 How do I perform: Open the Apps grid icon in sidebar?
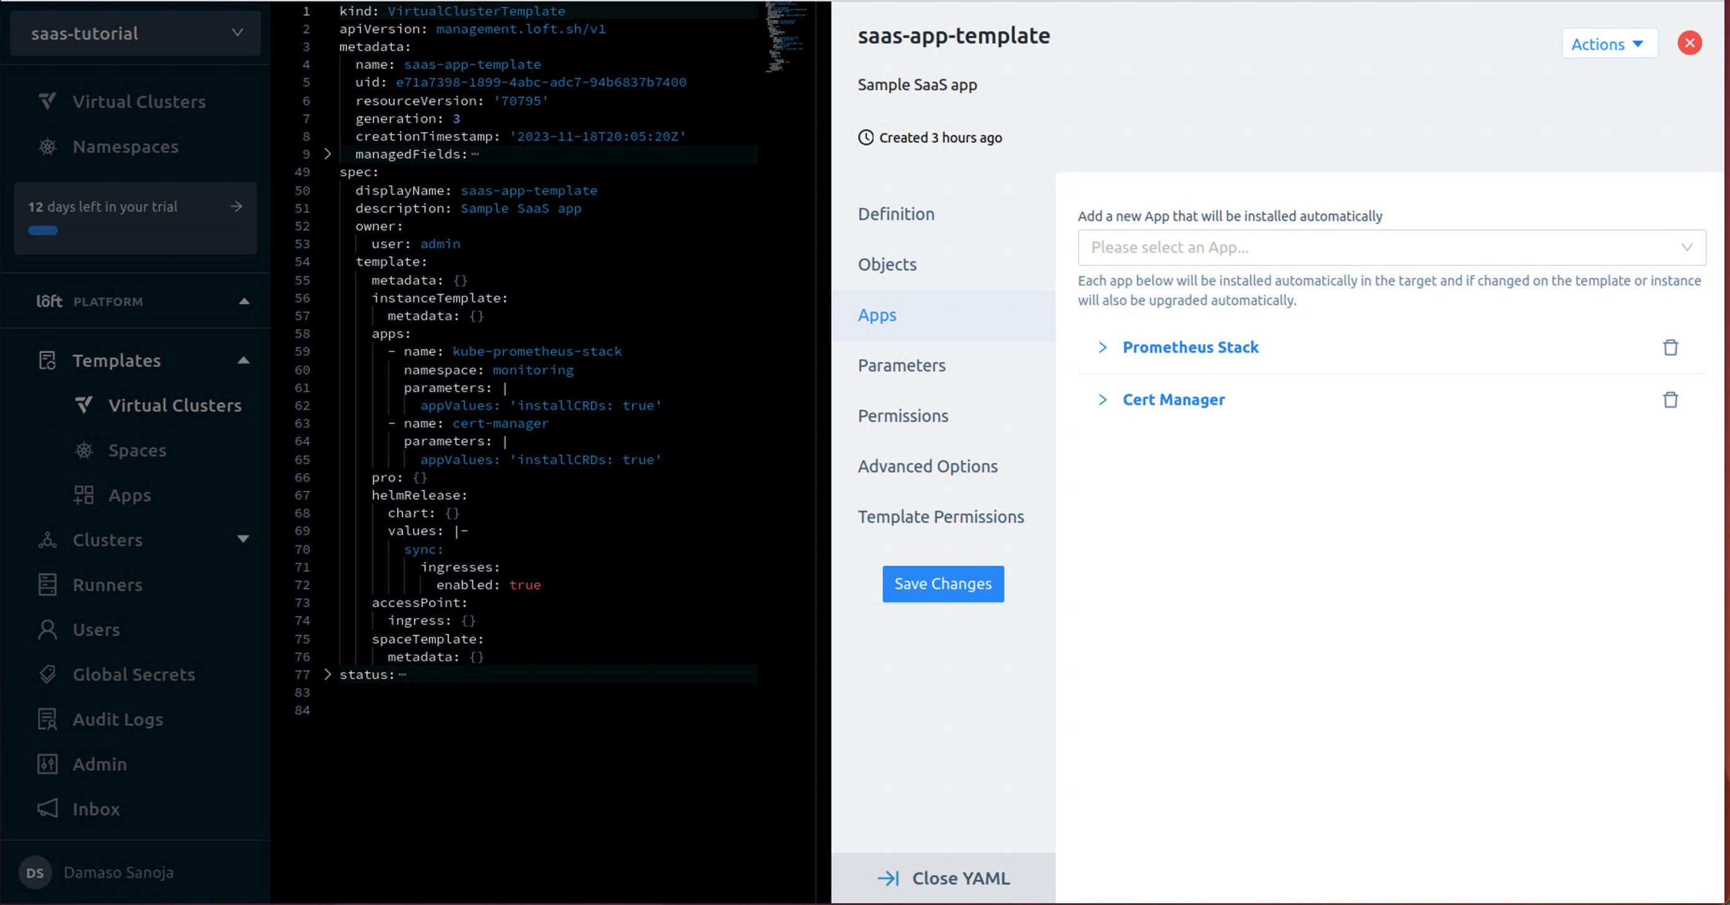84,495
